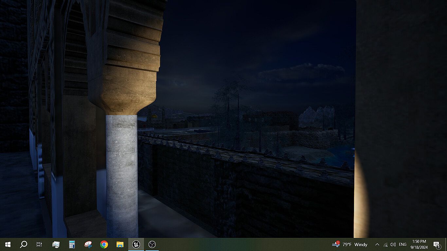Open File Explorer
The image size is (447, 251).
point(120,244)
